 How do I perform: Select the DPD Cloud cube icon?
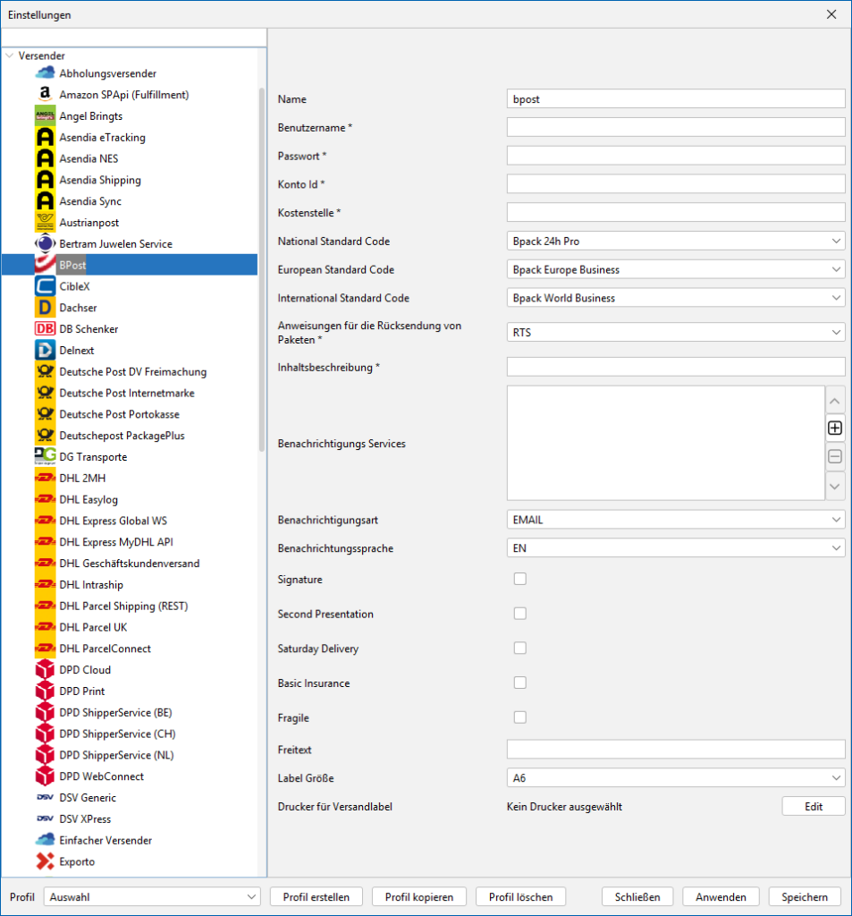44,670
